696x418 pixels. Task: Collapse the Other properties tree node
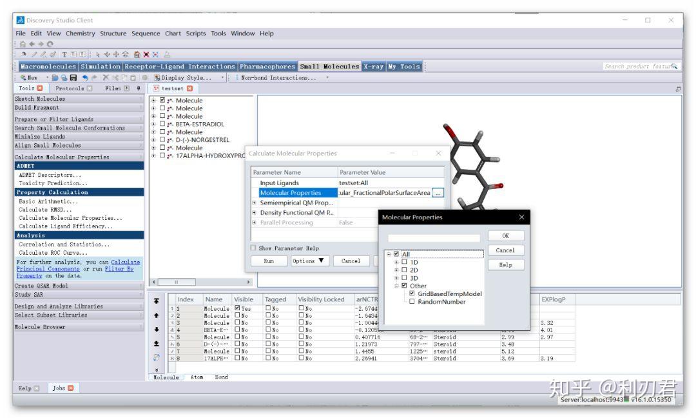(397, 286)
